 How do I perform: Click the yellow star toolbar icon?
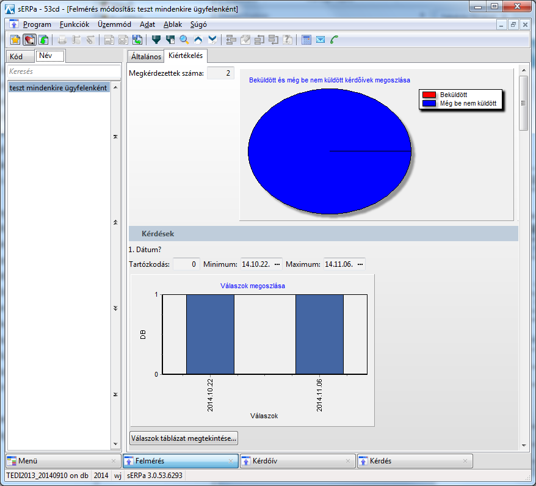15,40
